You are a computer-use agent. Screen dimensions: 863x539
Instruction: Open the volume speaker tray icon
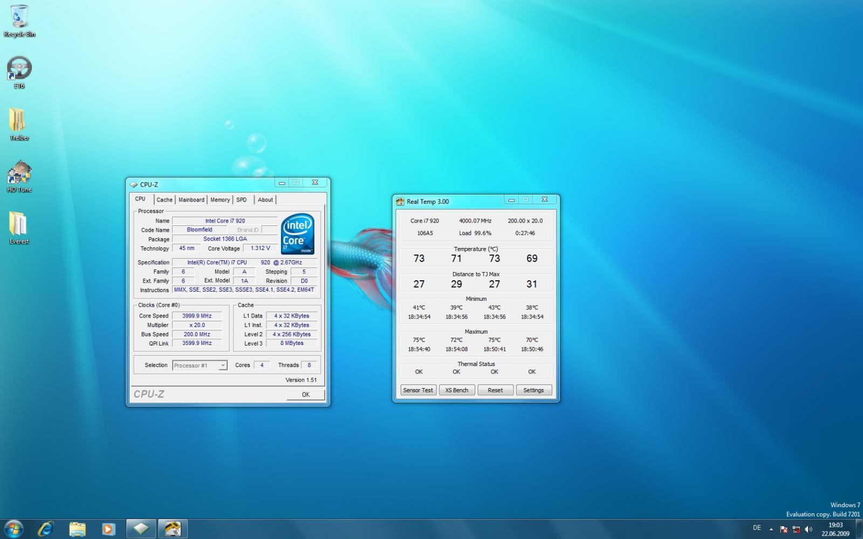[809, 529]
